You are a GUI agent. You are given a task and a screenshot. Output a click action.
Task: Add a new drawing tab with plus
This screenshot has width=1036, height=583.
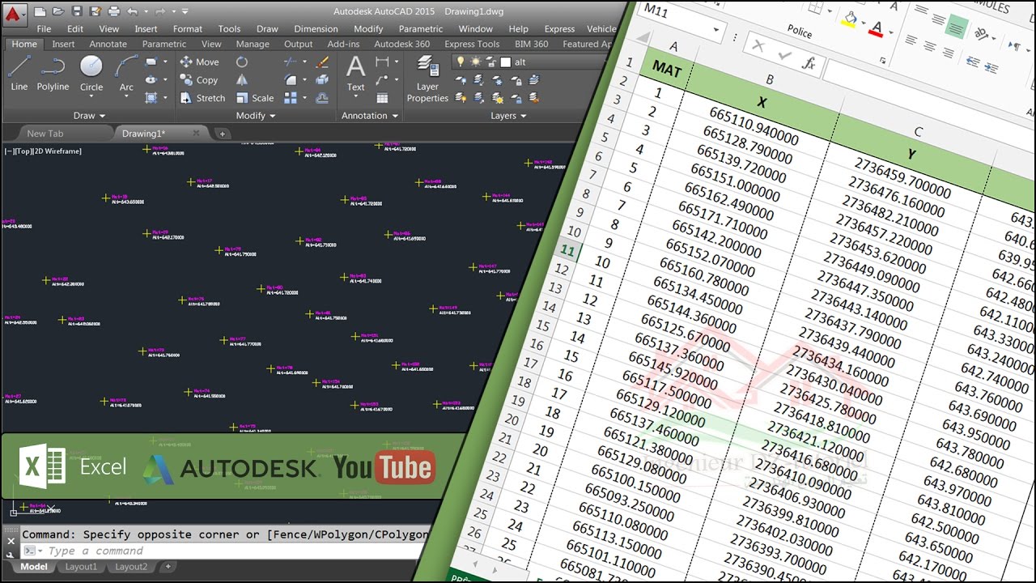coord(223,134)
